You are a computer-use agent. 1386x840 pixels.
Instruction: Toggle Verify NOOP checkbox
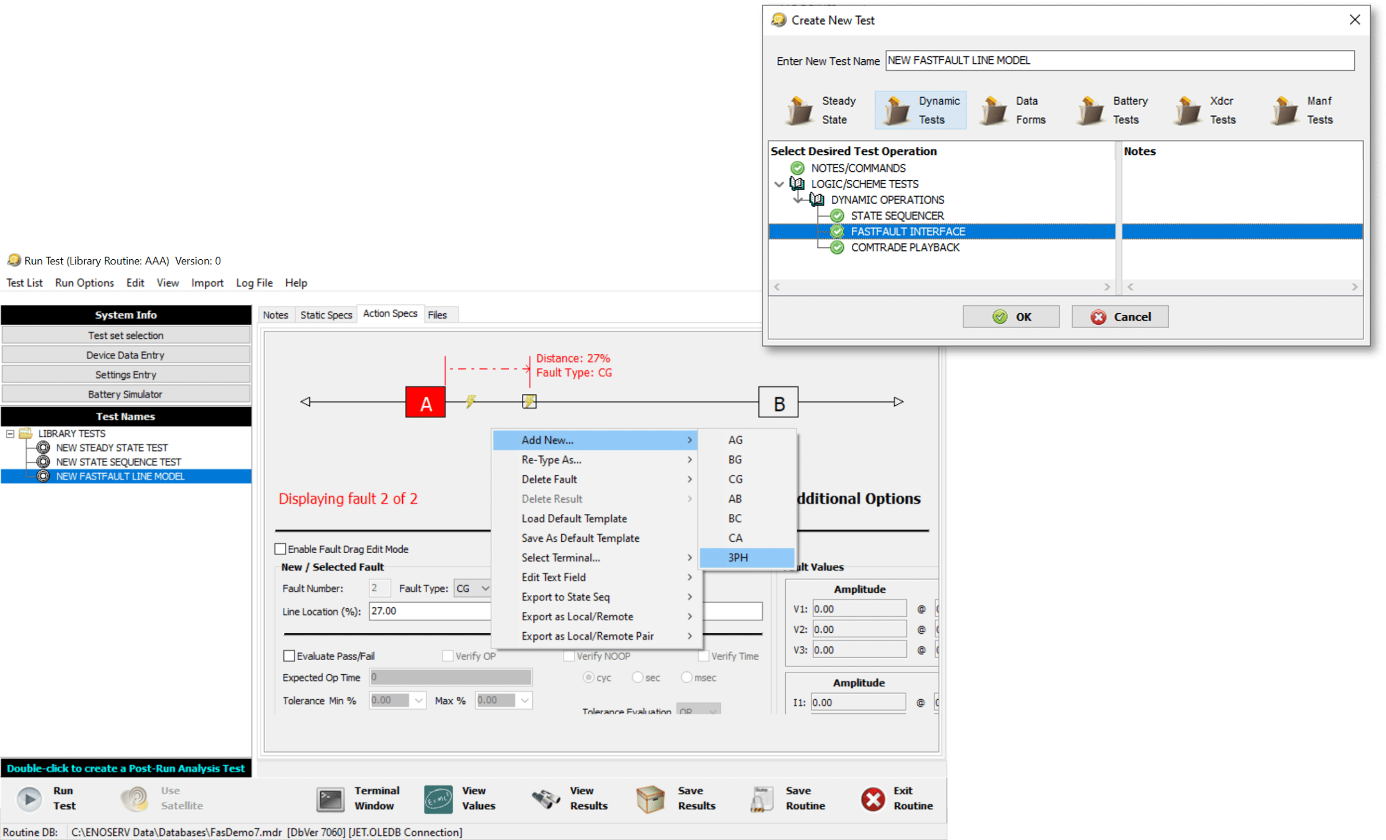click(569, 656)
